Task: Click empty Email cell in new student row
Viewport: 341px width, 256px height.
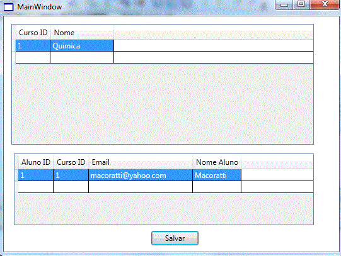Action: point(141,187)
